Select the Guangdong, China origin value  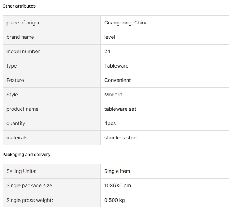(x=126, y=23)
